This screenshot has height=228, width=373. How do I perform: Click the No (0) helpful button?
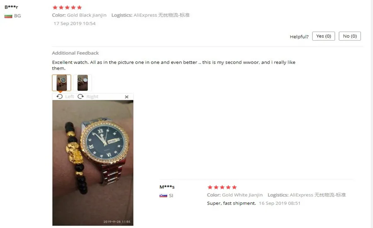point(350,36)
